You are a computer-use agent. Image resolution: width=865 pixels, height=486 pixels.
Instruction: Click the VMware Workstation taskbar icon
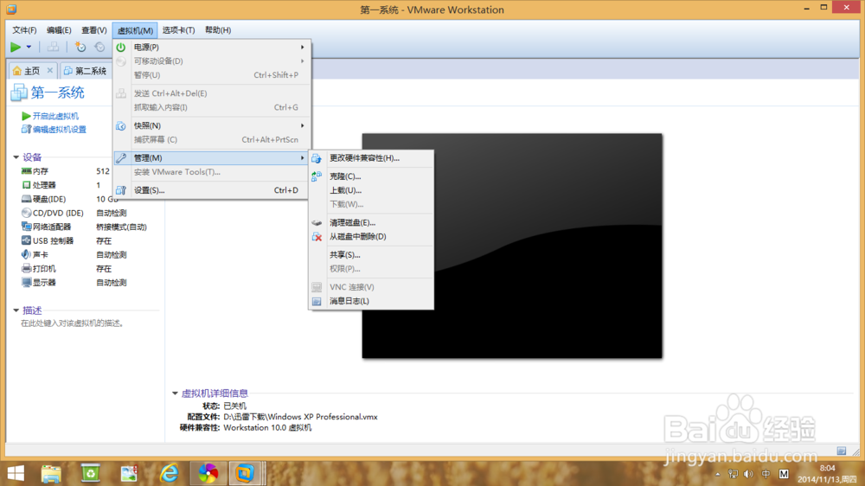tap(245, 473)
